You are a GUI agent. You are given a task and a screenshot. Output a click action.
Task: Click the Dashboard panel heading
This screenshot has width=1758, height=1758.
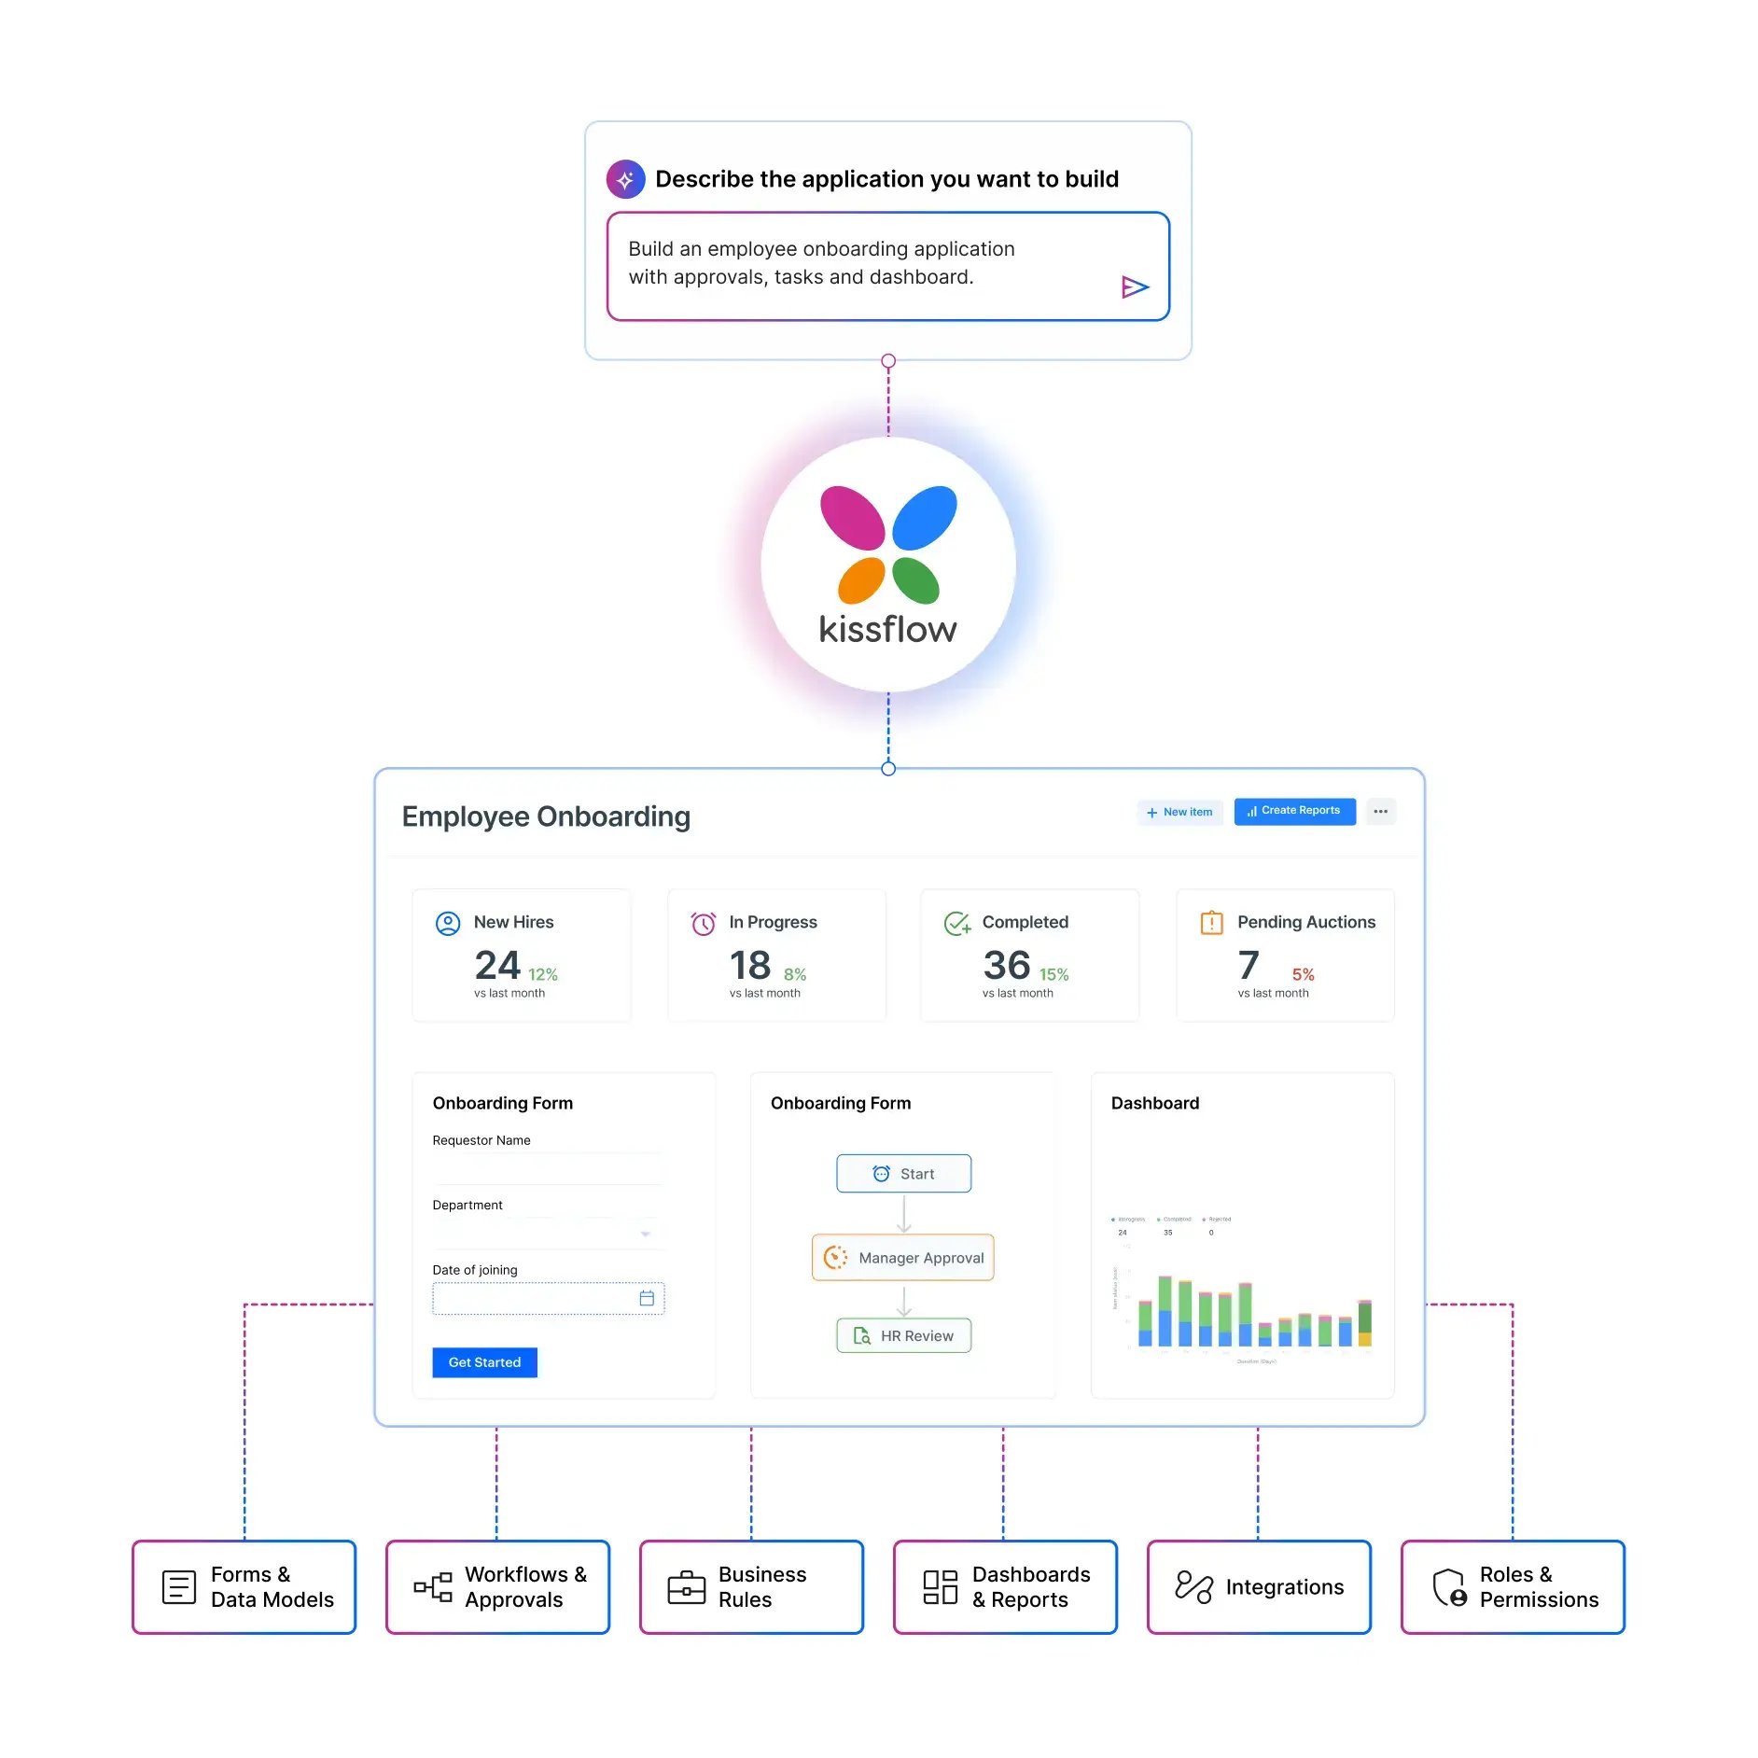click(1155, 1103)
